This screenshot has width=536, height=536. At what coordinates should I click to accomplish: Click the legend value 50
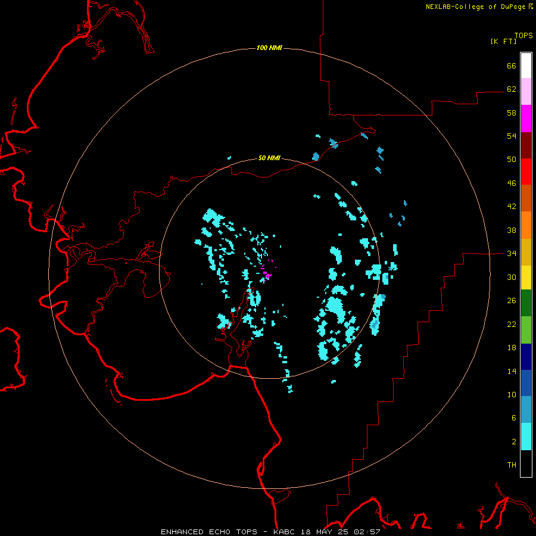pos(512,160)
